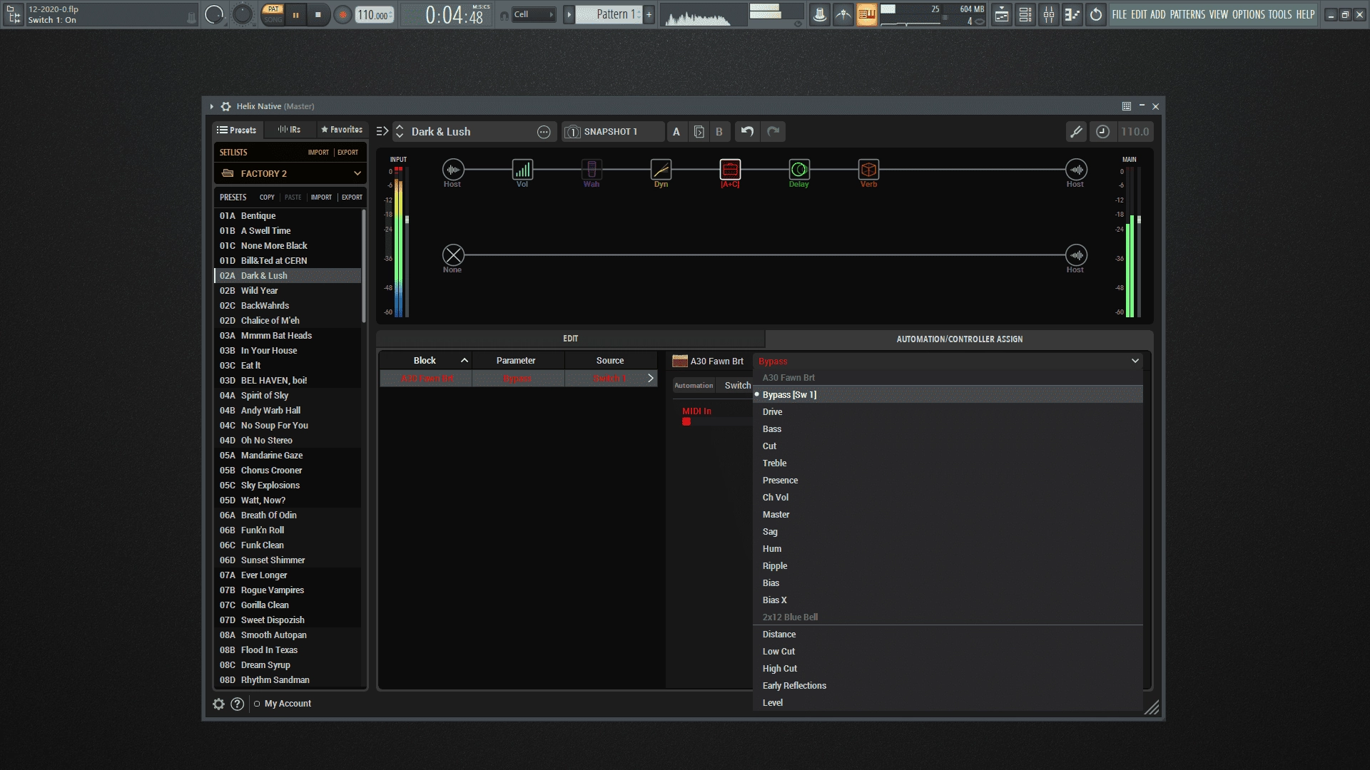Open plugin wrapper settings gear
The height and width of the screenshot is (770, 1370).
225,106
